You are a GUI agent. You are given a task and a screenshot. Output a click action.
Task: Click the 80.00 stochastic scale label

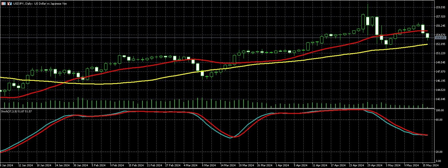(x=439, y=120)
